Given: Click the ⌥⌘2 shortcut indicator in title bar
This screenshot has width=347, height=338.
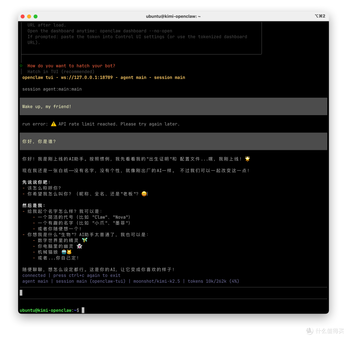Looking at the screenshot, I should pyautogui.click(x=320, y=16).
